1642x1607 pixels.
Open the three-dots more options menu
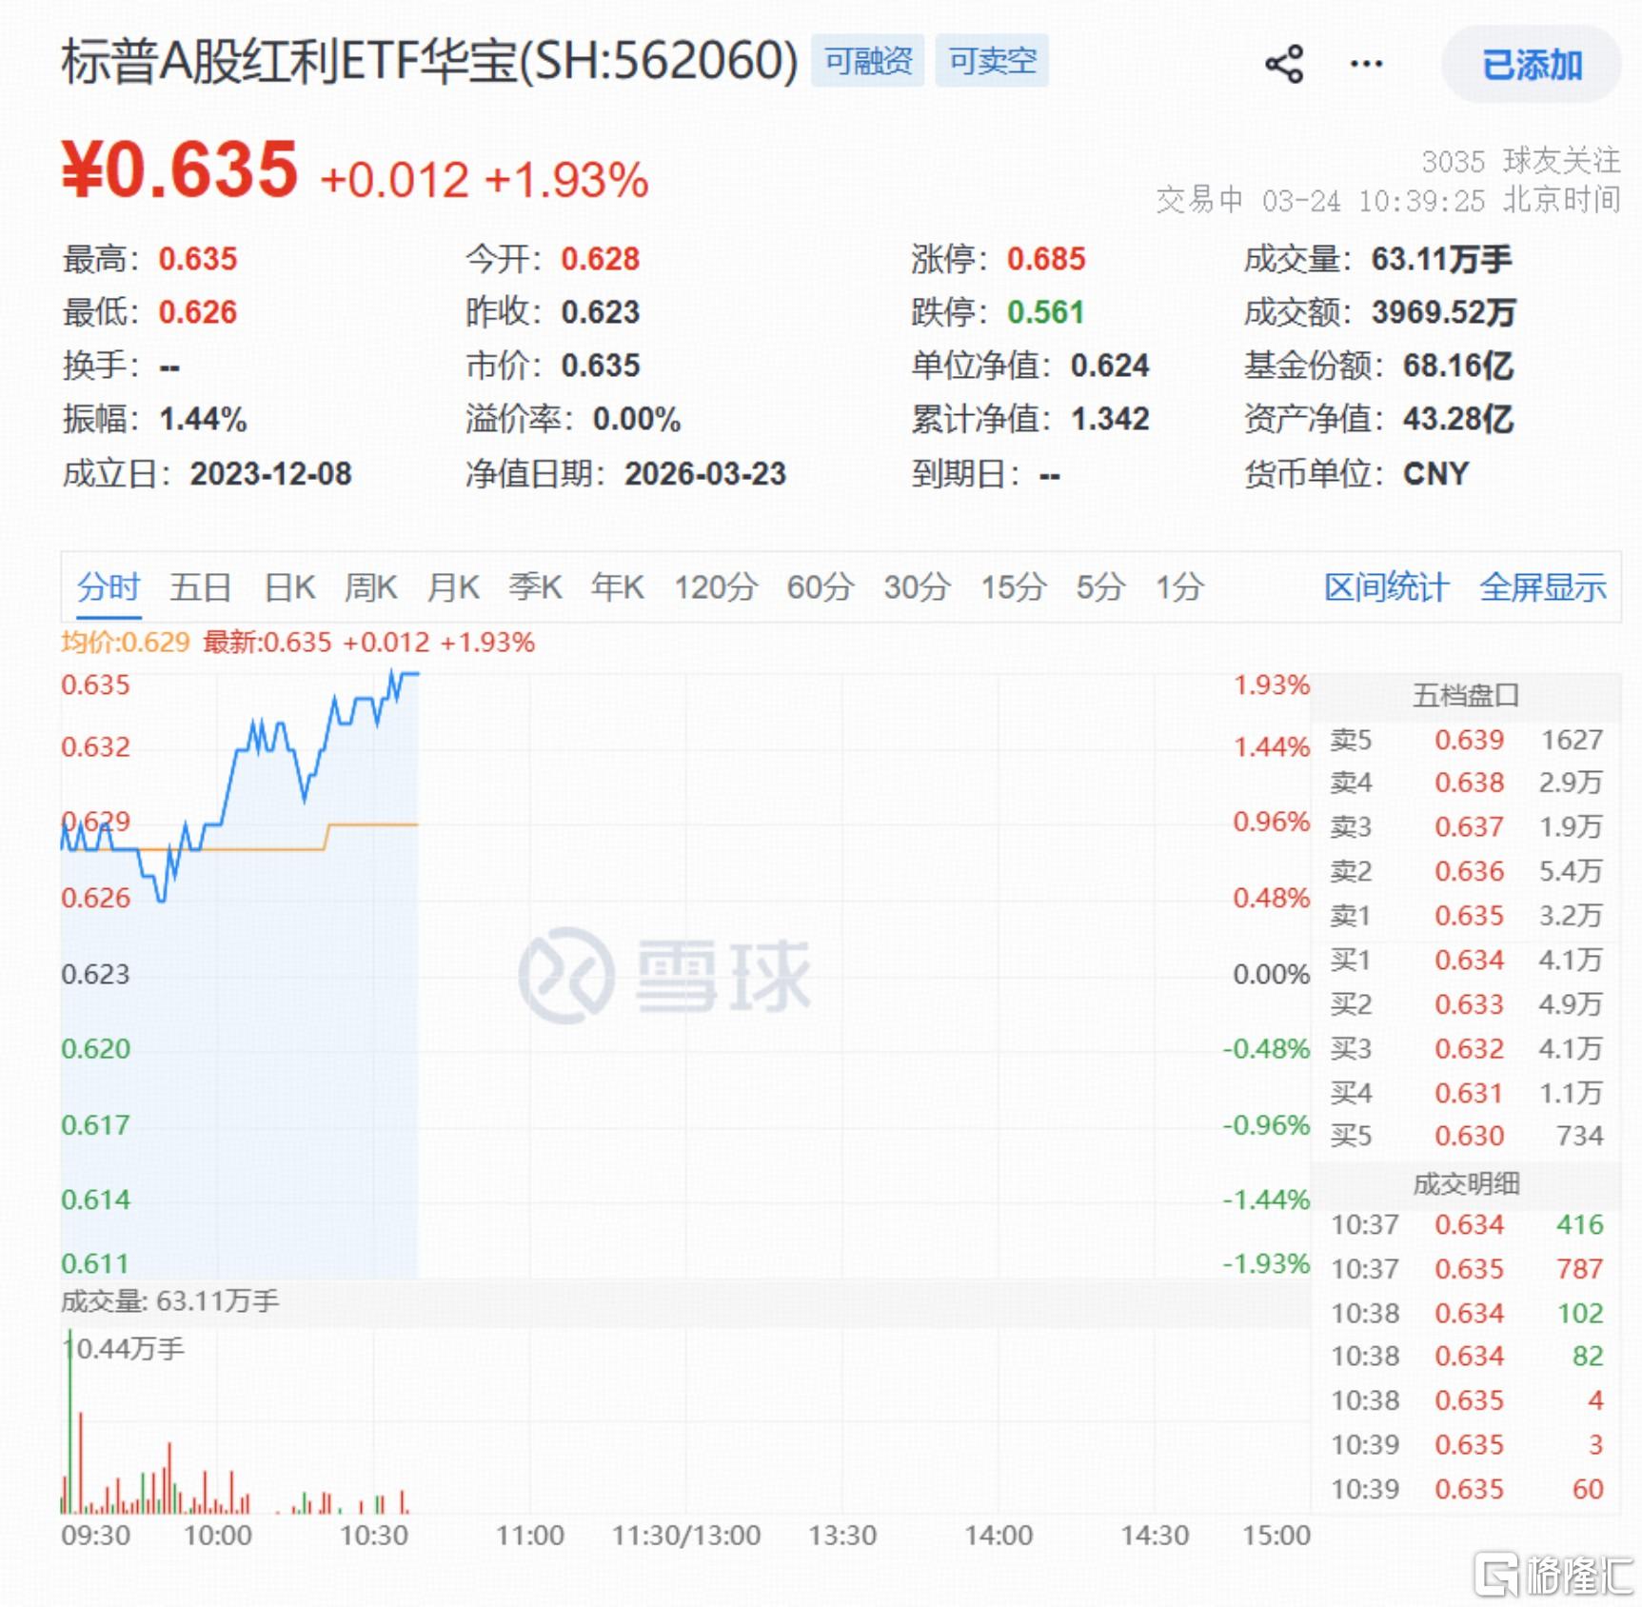(1366, 64)
